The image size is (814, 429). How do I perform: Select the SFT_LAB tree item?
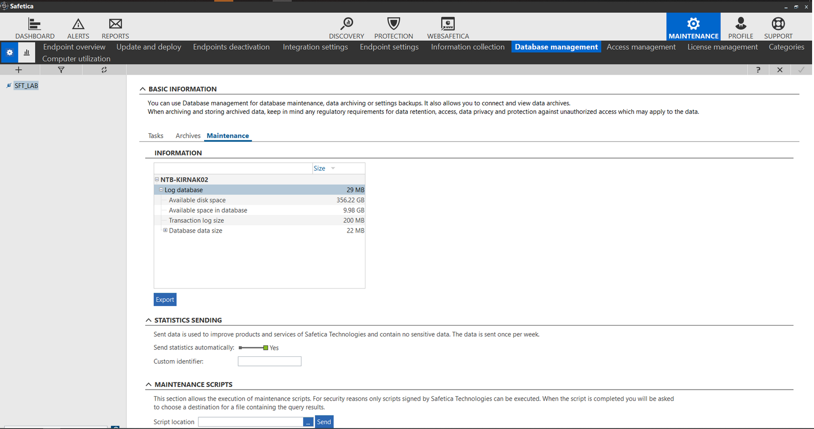click(x=26, y=86)
